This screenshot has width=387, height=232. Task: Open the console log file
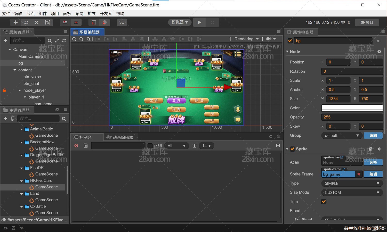(86, 146)
